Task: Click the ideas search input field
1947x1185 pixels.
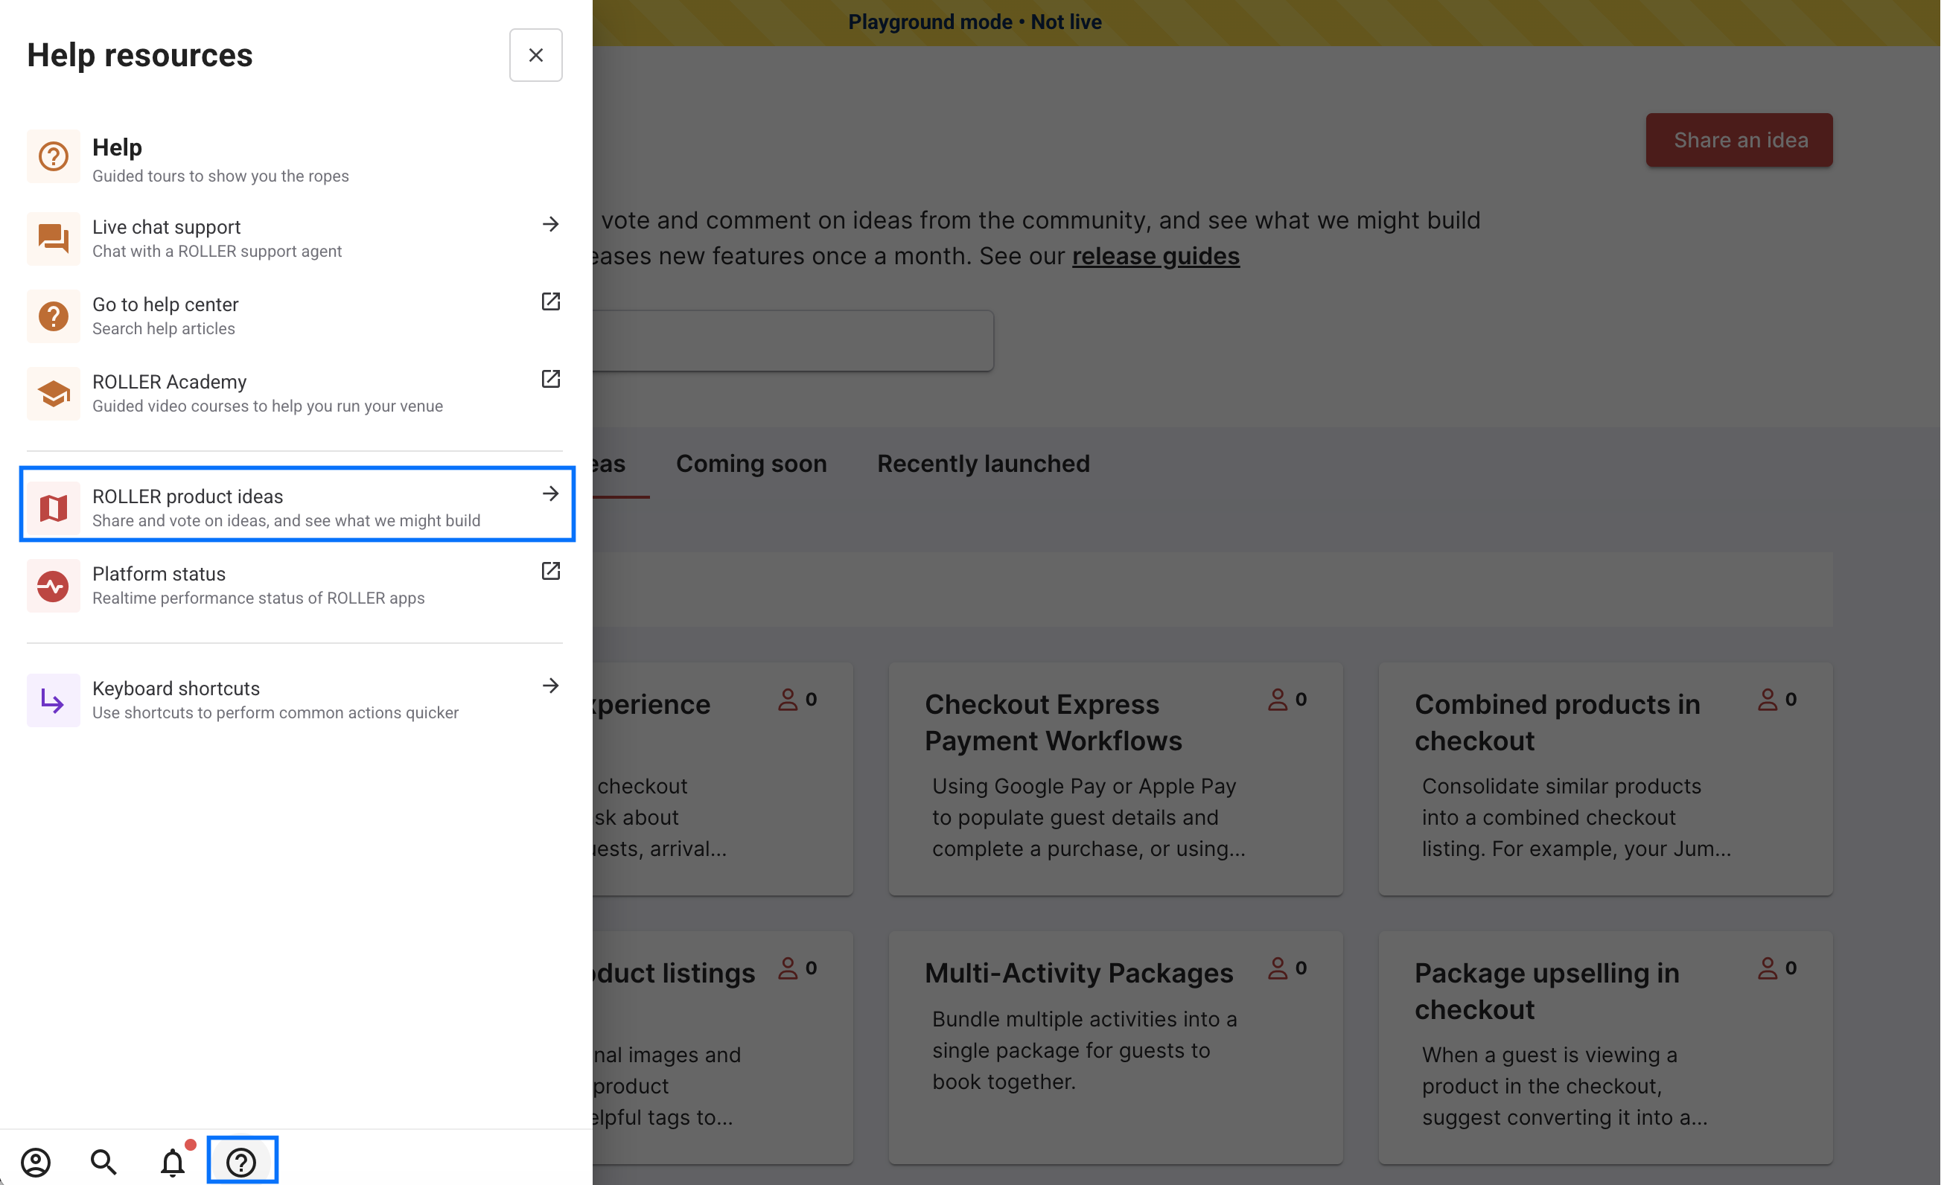Action: (x=794, y=340)
